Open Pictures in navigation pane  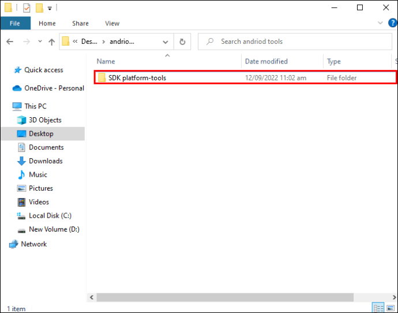tap(35, 188)
